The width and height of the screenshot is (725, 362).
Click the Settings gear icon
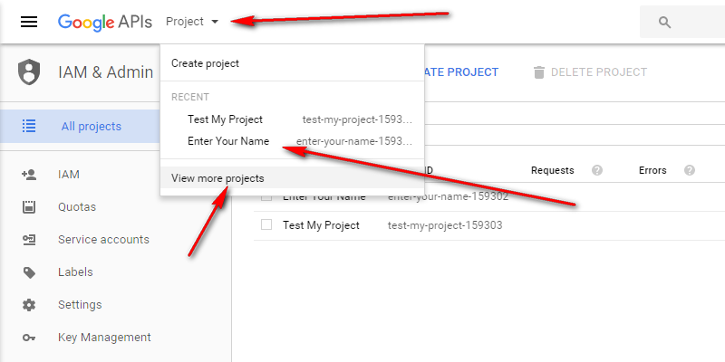[x=29, y=305]
